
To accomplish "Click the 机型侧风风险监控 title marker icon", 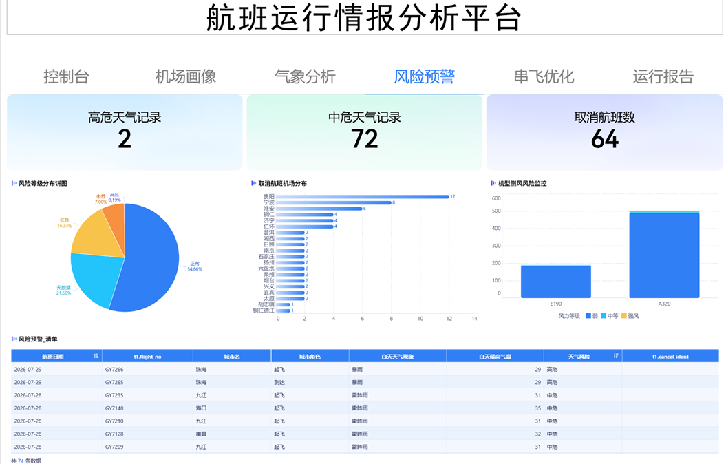I will (x=493, y=183).
